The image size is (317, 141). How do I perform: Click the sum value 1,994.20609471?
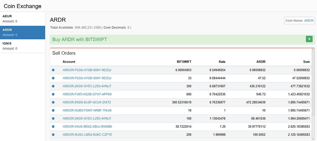click(x=300, y=118)
